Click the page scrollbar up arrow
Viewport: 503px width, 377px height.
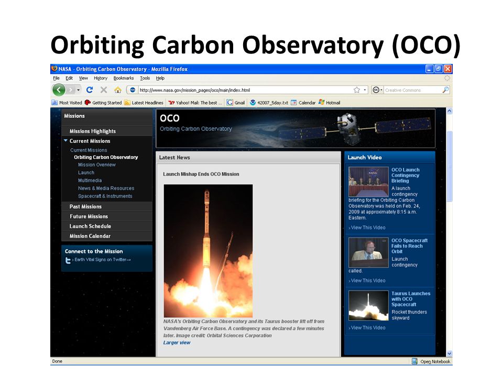(450, 111)
